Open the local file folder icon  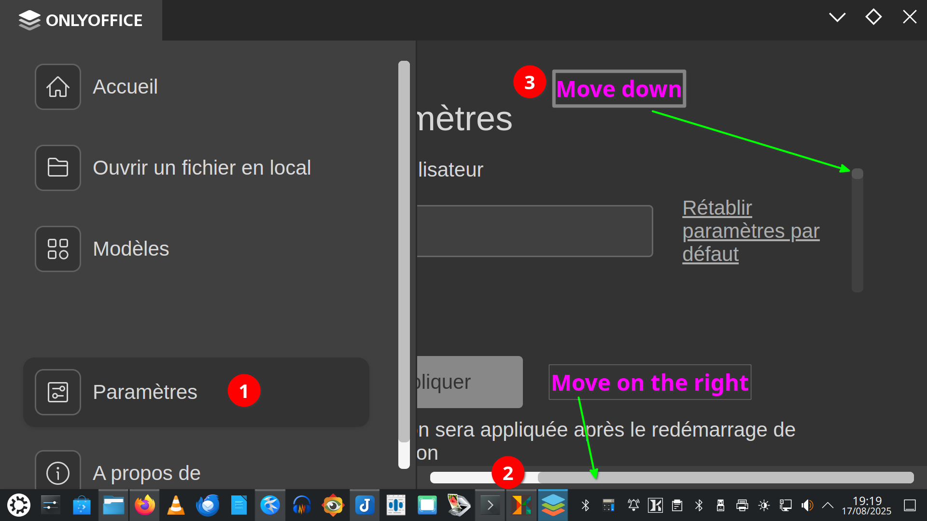pyautogui.click(x=57, y=168)
